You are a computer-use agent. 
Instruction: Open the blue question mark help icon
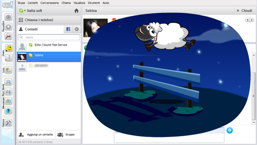pyautogui.click(x=8, y=111)
